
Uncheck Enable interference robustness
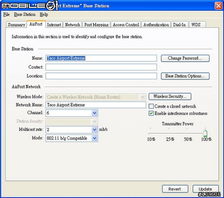[151, 113]
